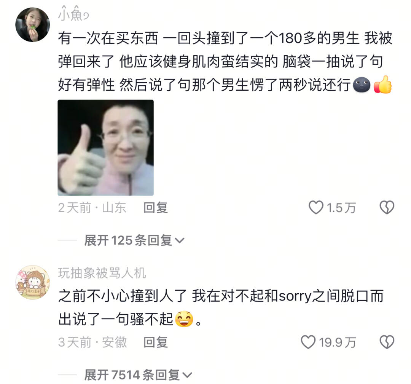Screen dimensions: 411x384
Task: Click the 19.9万 like count
Action: (337, 342)
